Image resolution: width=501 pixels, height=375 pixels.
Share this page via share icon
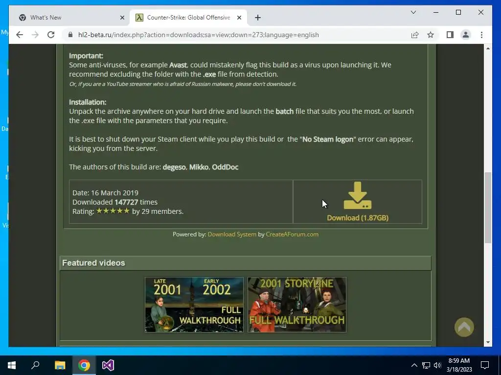(415, 35)
